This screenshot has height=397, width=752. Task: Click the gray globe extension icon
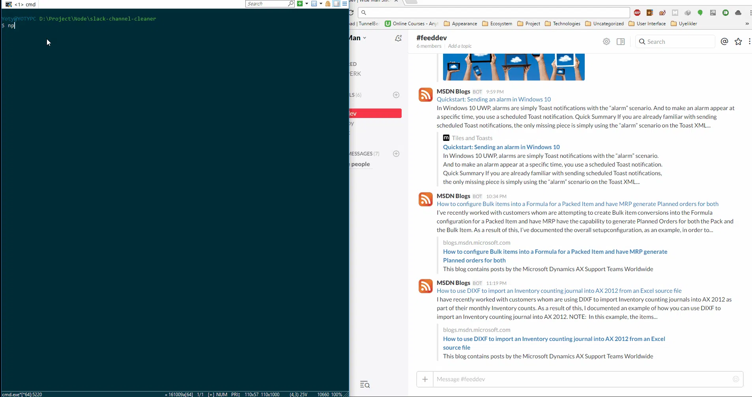[688, 13]
